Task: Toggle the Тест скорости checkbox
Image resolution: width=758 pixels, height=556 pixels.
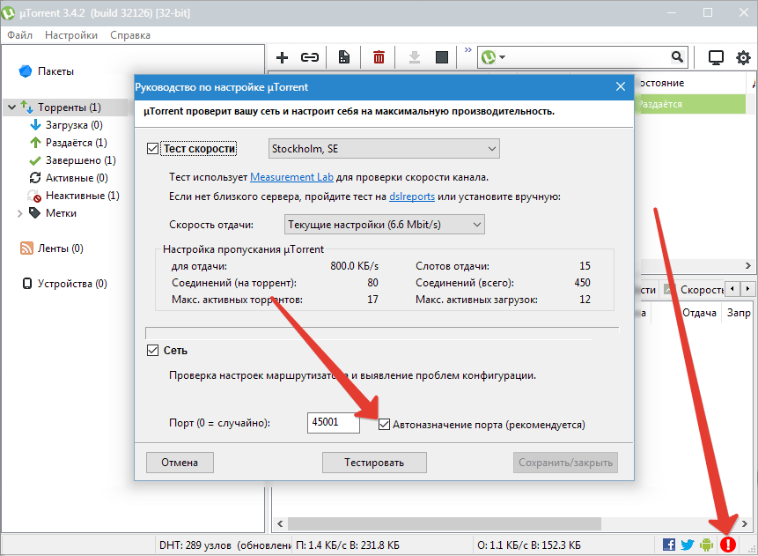Action: [x=153, y=149]
